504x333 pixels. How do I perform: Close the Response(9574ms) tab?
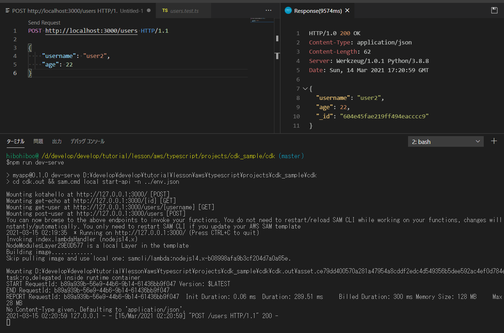[347, 11]
